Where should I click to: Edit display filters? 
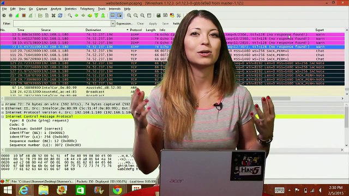click(x=165, y=15)
